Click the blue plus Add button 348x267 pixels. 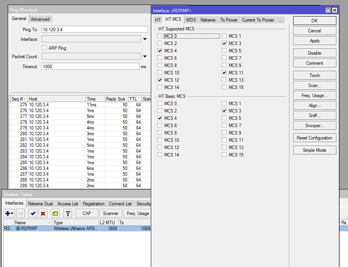8,213
